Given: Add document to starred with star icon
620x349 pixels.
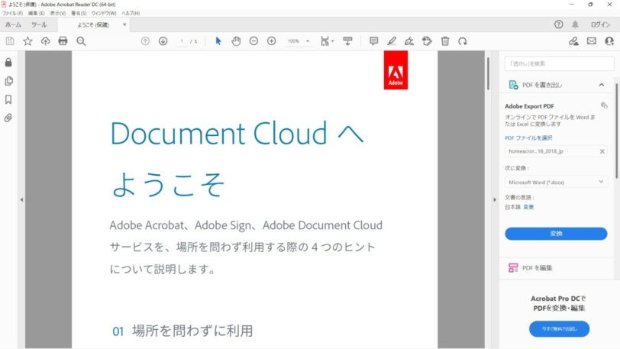Looking at the screenshot, I should point(27,41).
